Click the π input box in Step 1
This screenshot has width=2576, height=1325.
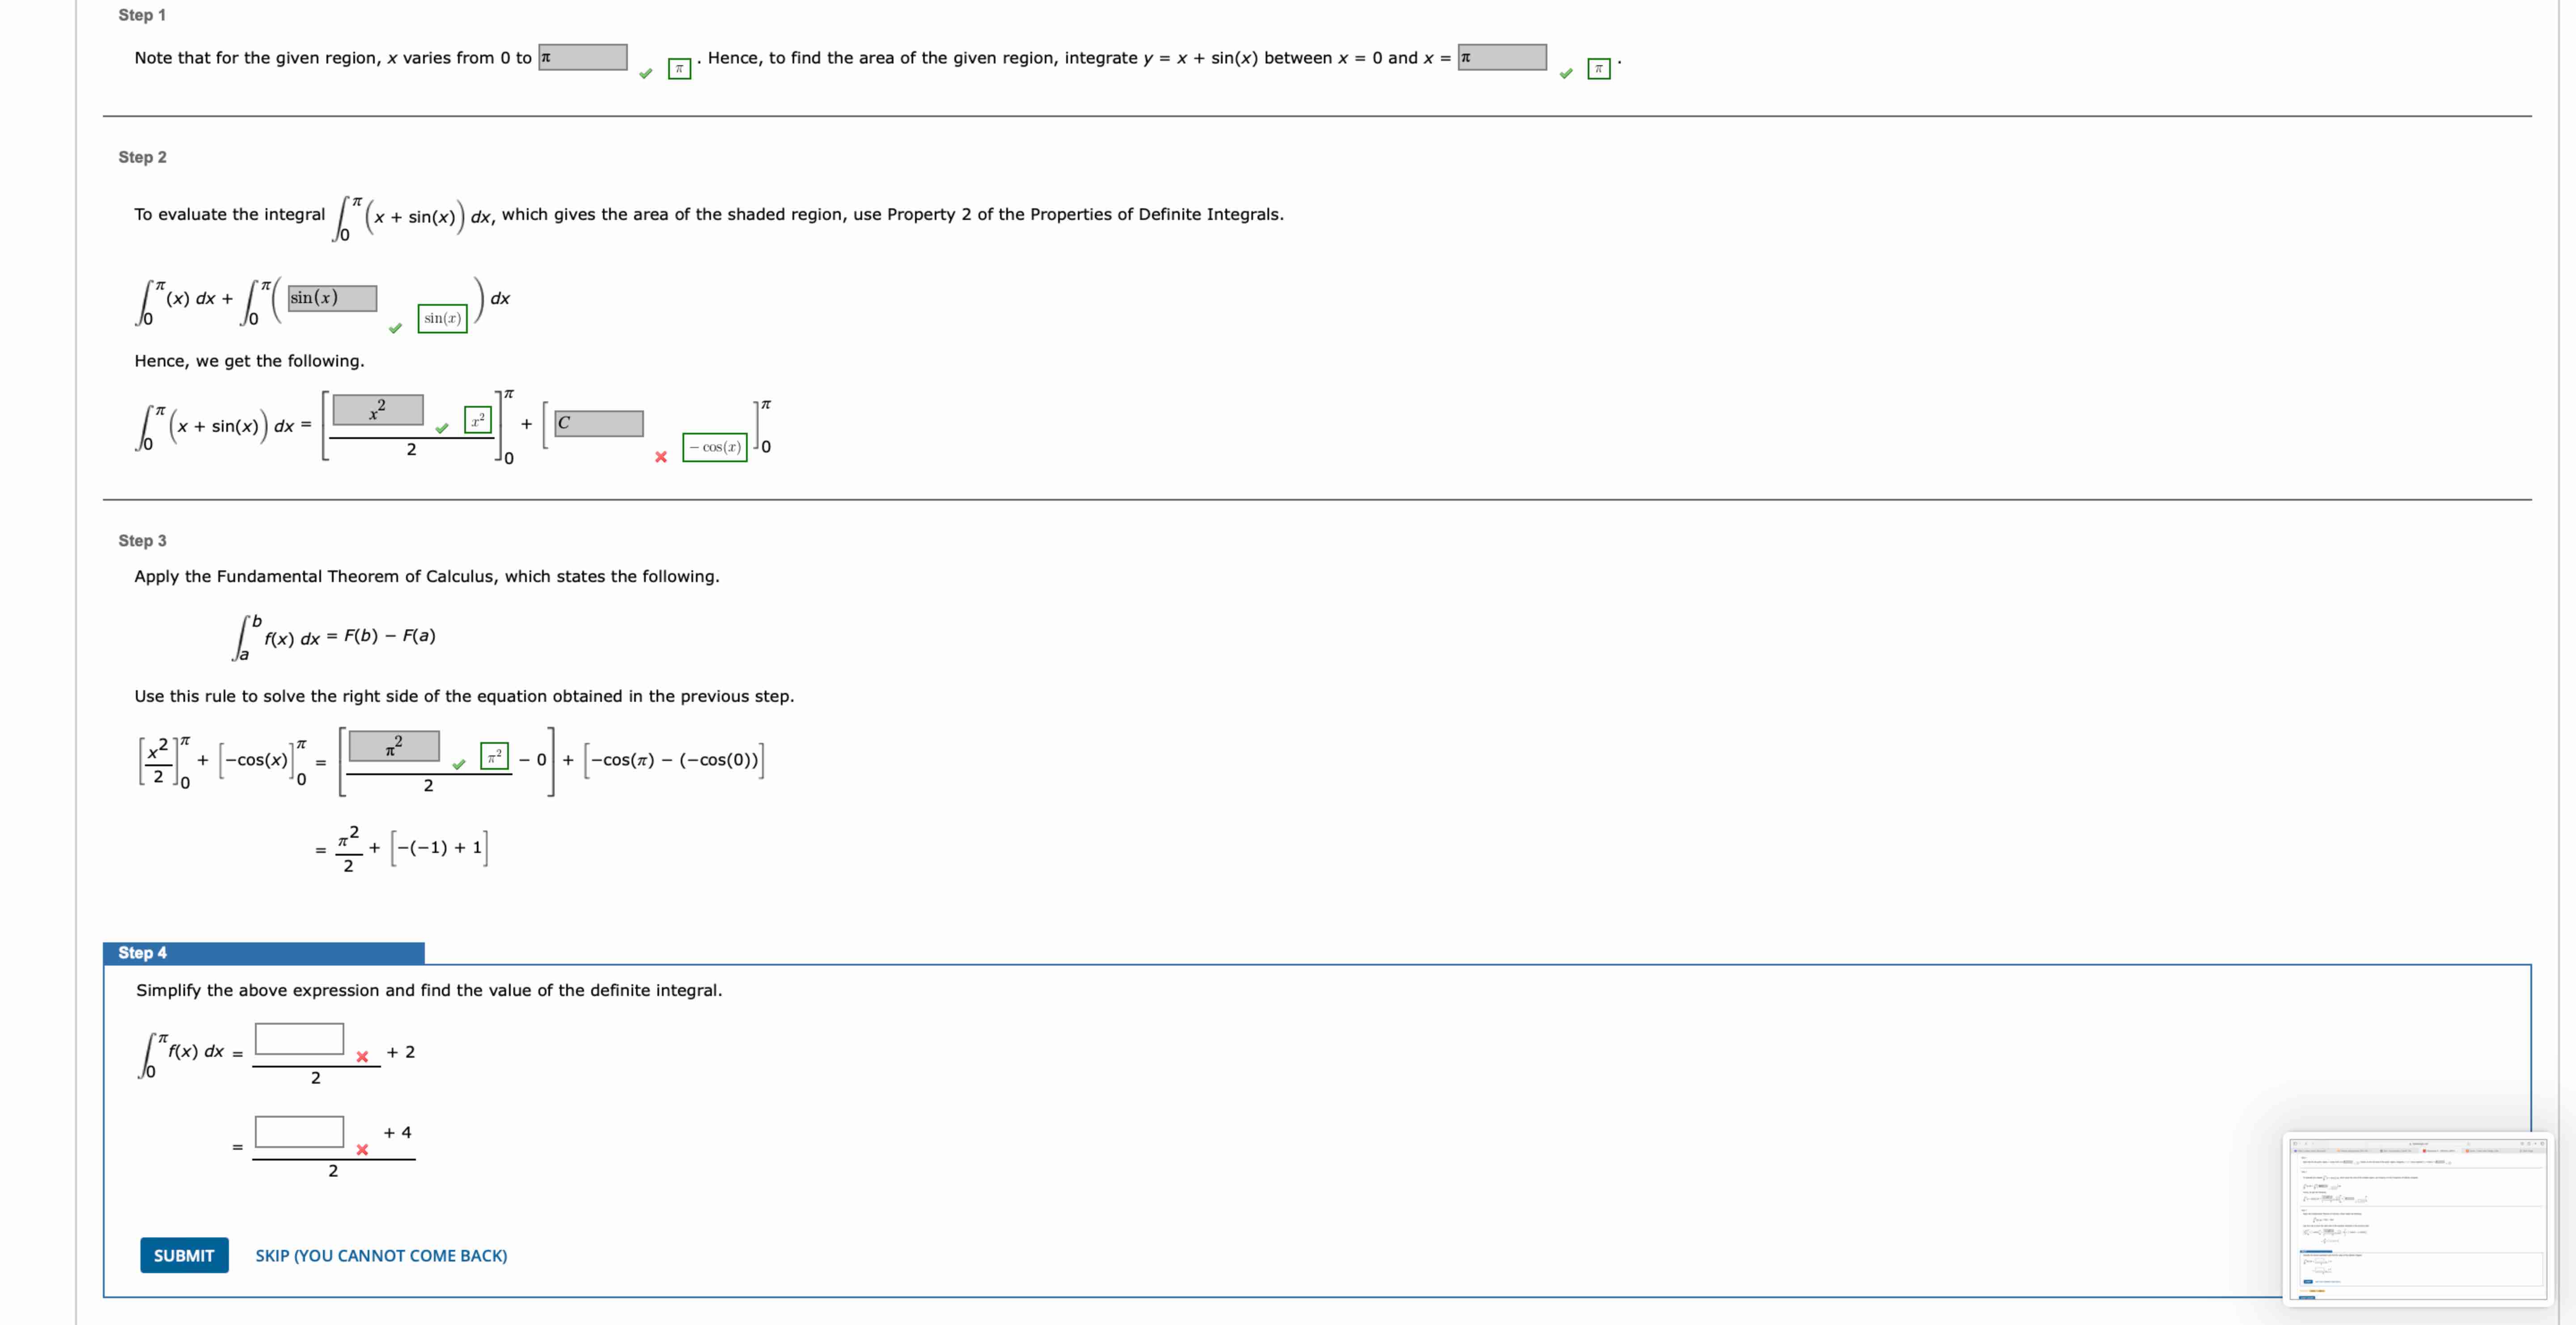coord(583,57)
